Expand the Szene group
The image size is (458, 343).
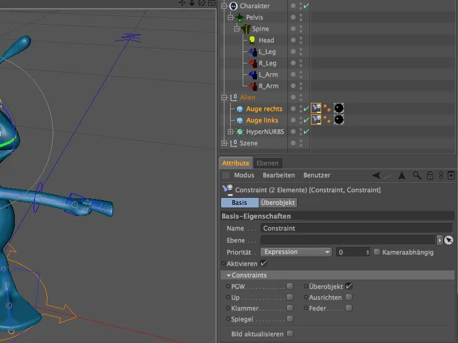(224, 143)
